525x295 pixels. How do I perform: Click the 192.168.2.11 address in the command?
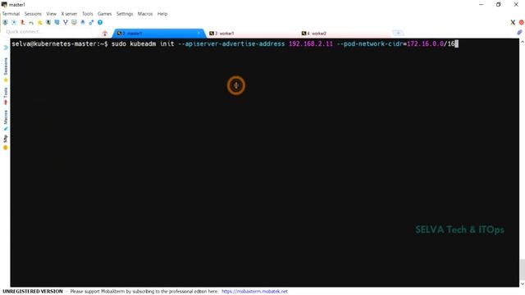click(x=311, y=43)
